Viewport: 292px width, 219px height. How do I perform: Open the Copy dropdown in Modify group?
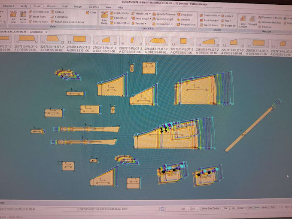coord(232,16)
